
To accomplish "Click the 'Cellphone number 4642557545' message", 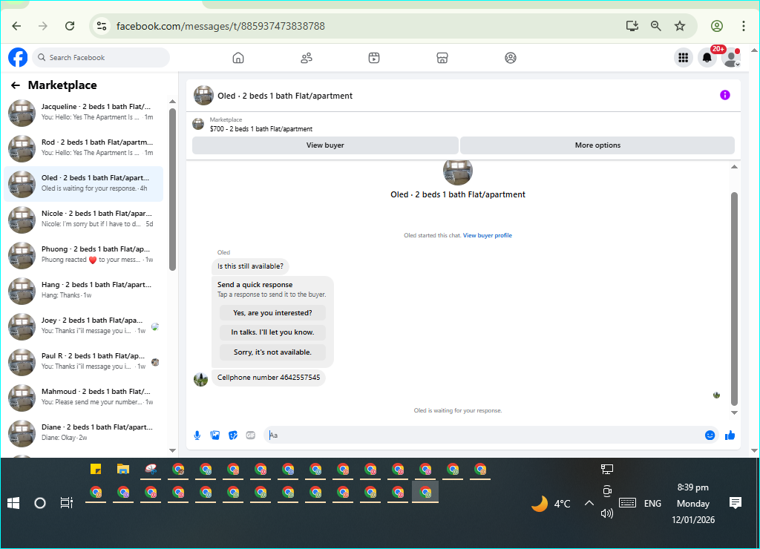I will pos(269,378).
